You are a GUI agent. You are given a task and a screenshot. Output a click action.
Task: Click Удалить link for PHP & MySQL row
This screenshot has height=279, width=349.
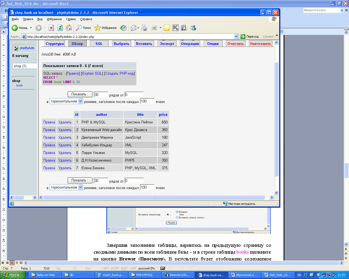click(x=65, y=122)
